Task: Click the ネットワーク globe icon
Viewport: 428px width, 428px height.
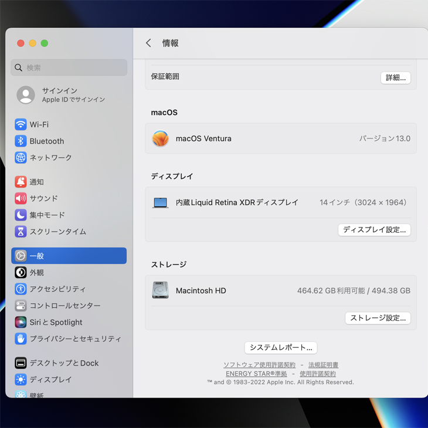Action: (x=21, y=158)
